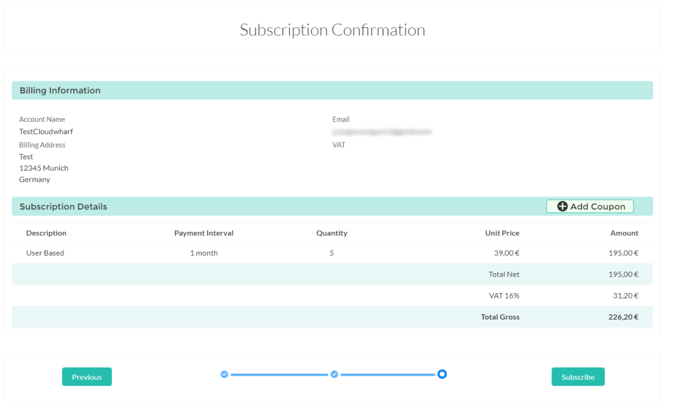
Task: Click the User Based description cell
Action: point(45,253)
